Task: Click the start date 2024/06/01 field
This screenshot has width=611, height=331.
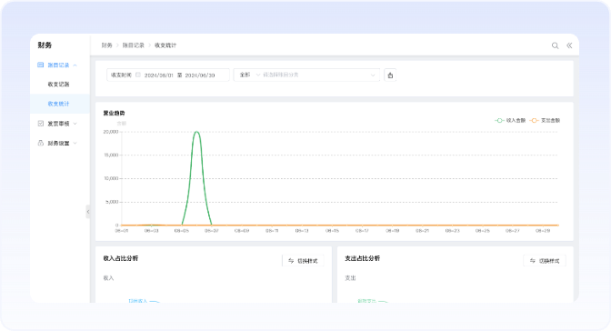Action: pos(158,75)
